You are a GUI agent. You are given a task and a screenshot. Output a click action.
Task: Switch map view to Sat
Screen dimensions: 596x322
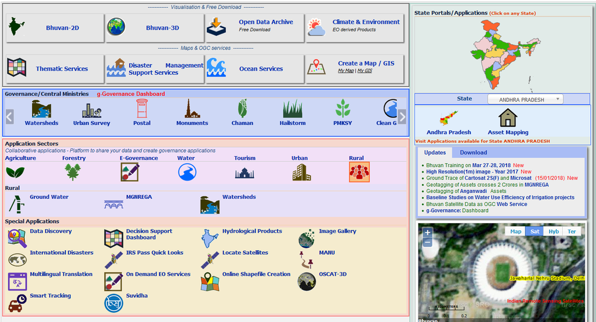[535, 231]
